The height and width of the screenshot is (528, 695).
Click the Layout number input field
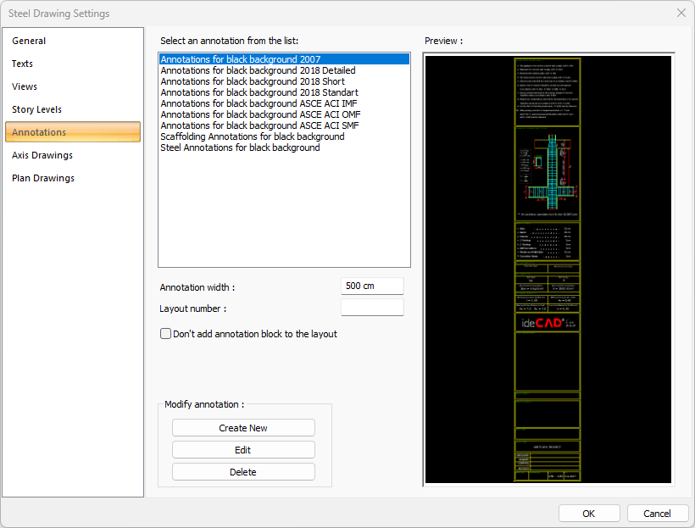372,308
